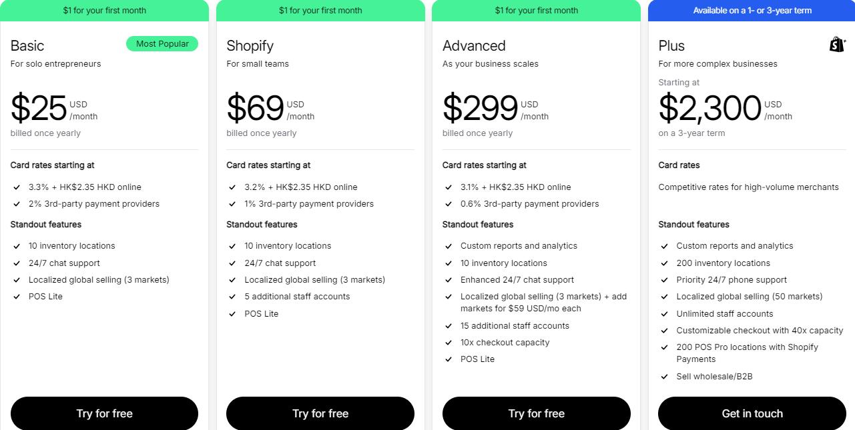The image size is (855, 430).
Task: Click the checkmark beside Priority 24/7 phone support
Action: [x=665, y=279]
